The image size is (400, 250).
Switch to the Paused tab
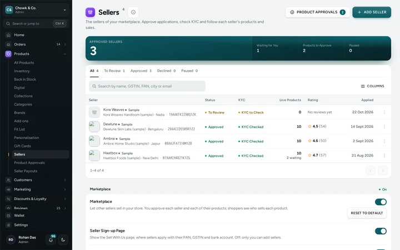click(189, 71)
